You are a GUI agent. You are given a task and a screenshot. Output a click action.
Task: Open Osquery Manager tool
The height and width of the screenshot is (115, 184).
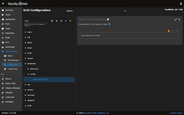[x=11, y=88]
